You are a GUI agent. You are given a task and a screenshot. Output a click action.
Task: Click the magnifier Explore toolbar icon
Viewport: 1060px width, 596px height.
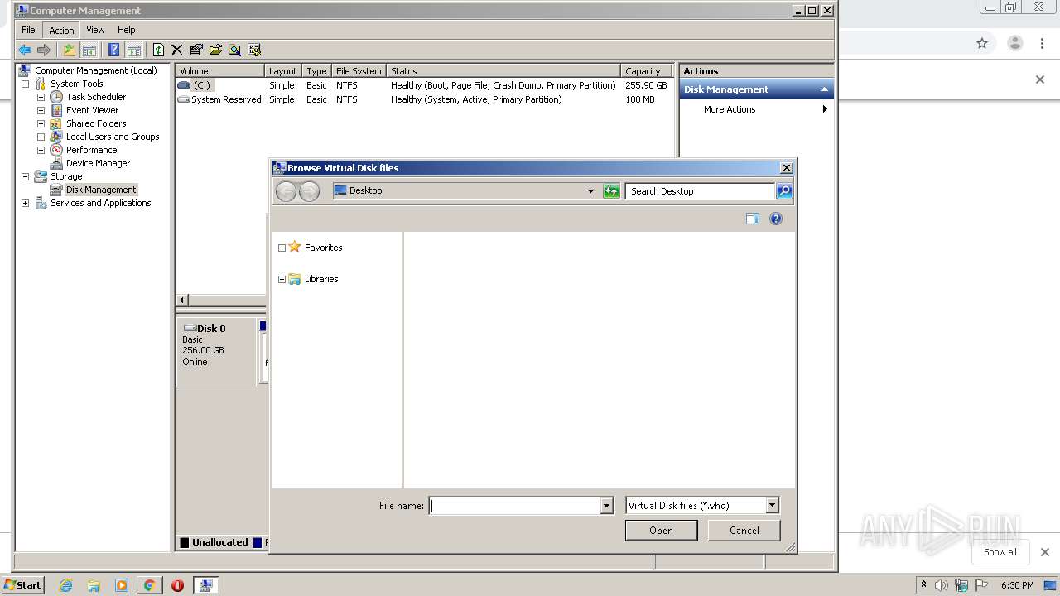pyautogui.click(x=234, y=50)
